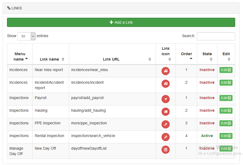Click the location arrow icon for Payroll
The height and width of the screenshot is (165, 243).
pyautogui.click(x=166, y=99)
